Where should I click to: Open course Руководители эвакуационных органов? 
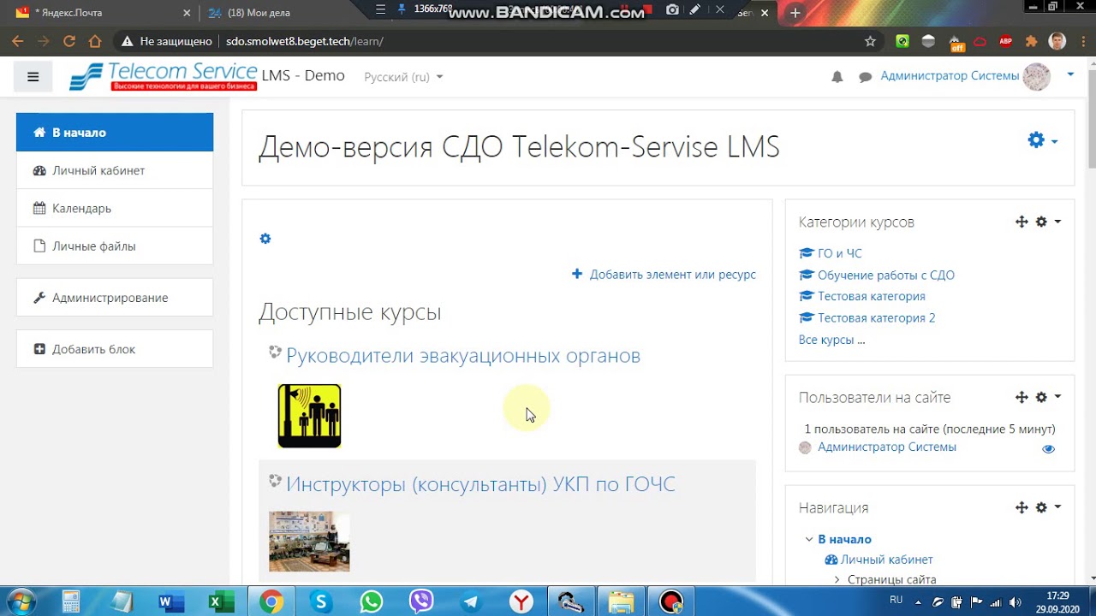point(463,356)
